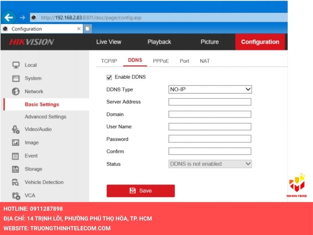Image resolution: width=313 pixels, height=235 pixels.
Task: Uncheck the Enable DDNS checkbox
Action: [109, 77]
